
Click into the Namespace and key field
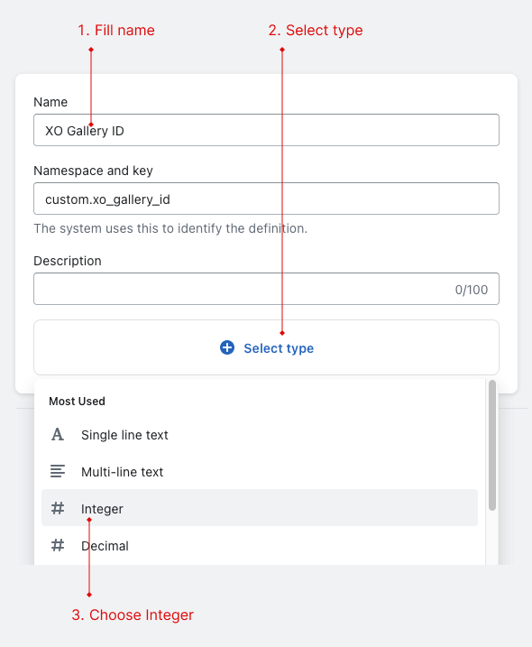coord(266,199)
